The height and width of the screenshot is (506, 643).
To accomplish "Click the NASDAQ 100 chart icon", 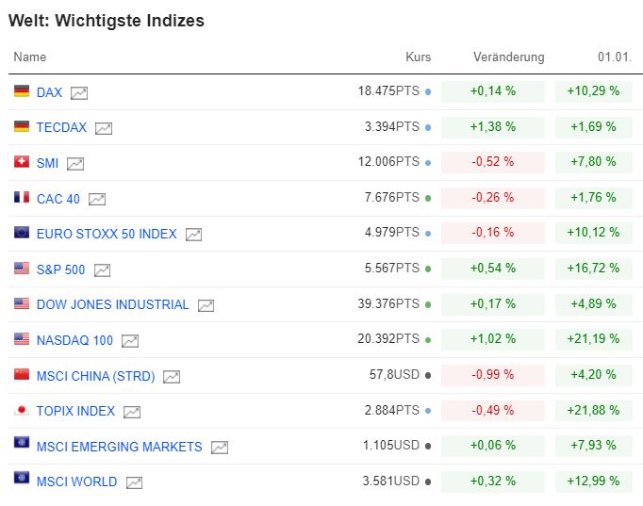I will pos(130,341).
